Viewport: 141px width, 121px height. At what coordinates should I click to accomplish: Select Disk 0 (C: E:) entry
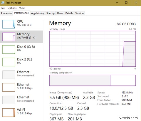(x=21, y=49)
